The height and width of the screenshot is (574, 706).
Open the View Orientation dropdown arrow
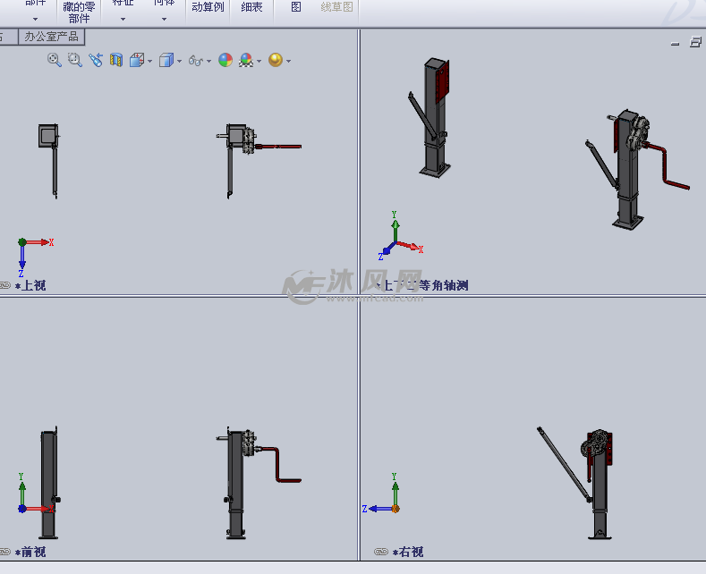[149, 61]
